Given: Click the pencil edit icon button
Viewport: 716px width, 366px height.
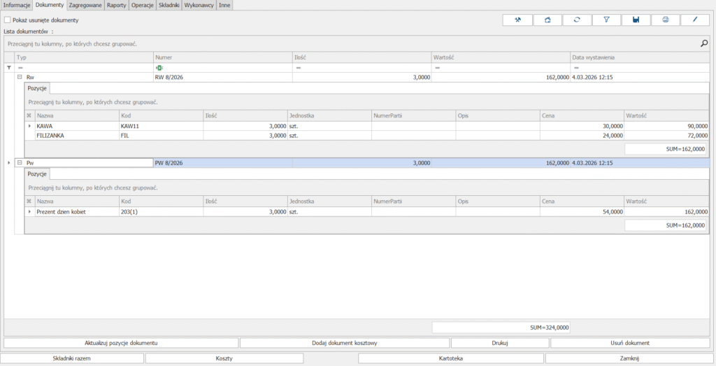Looking at the screenshot, I should [695, 20].
